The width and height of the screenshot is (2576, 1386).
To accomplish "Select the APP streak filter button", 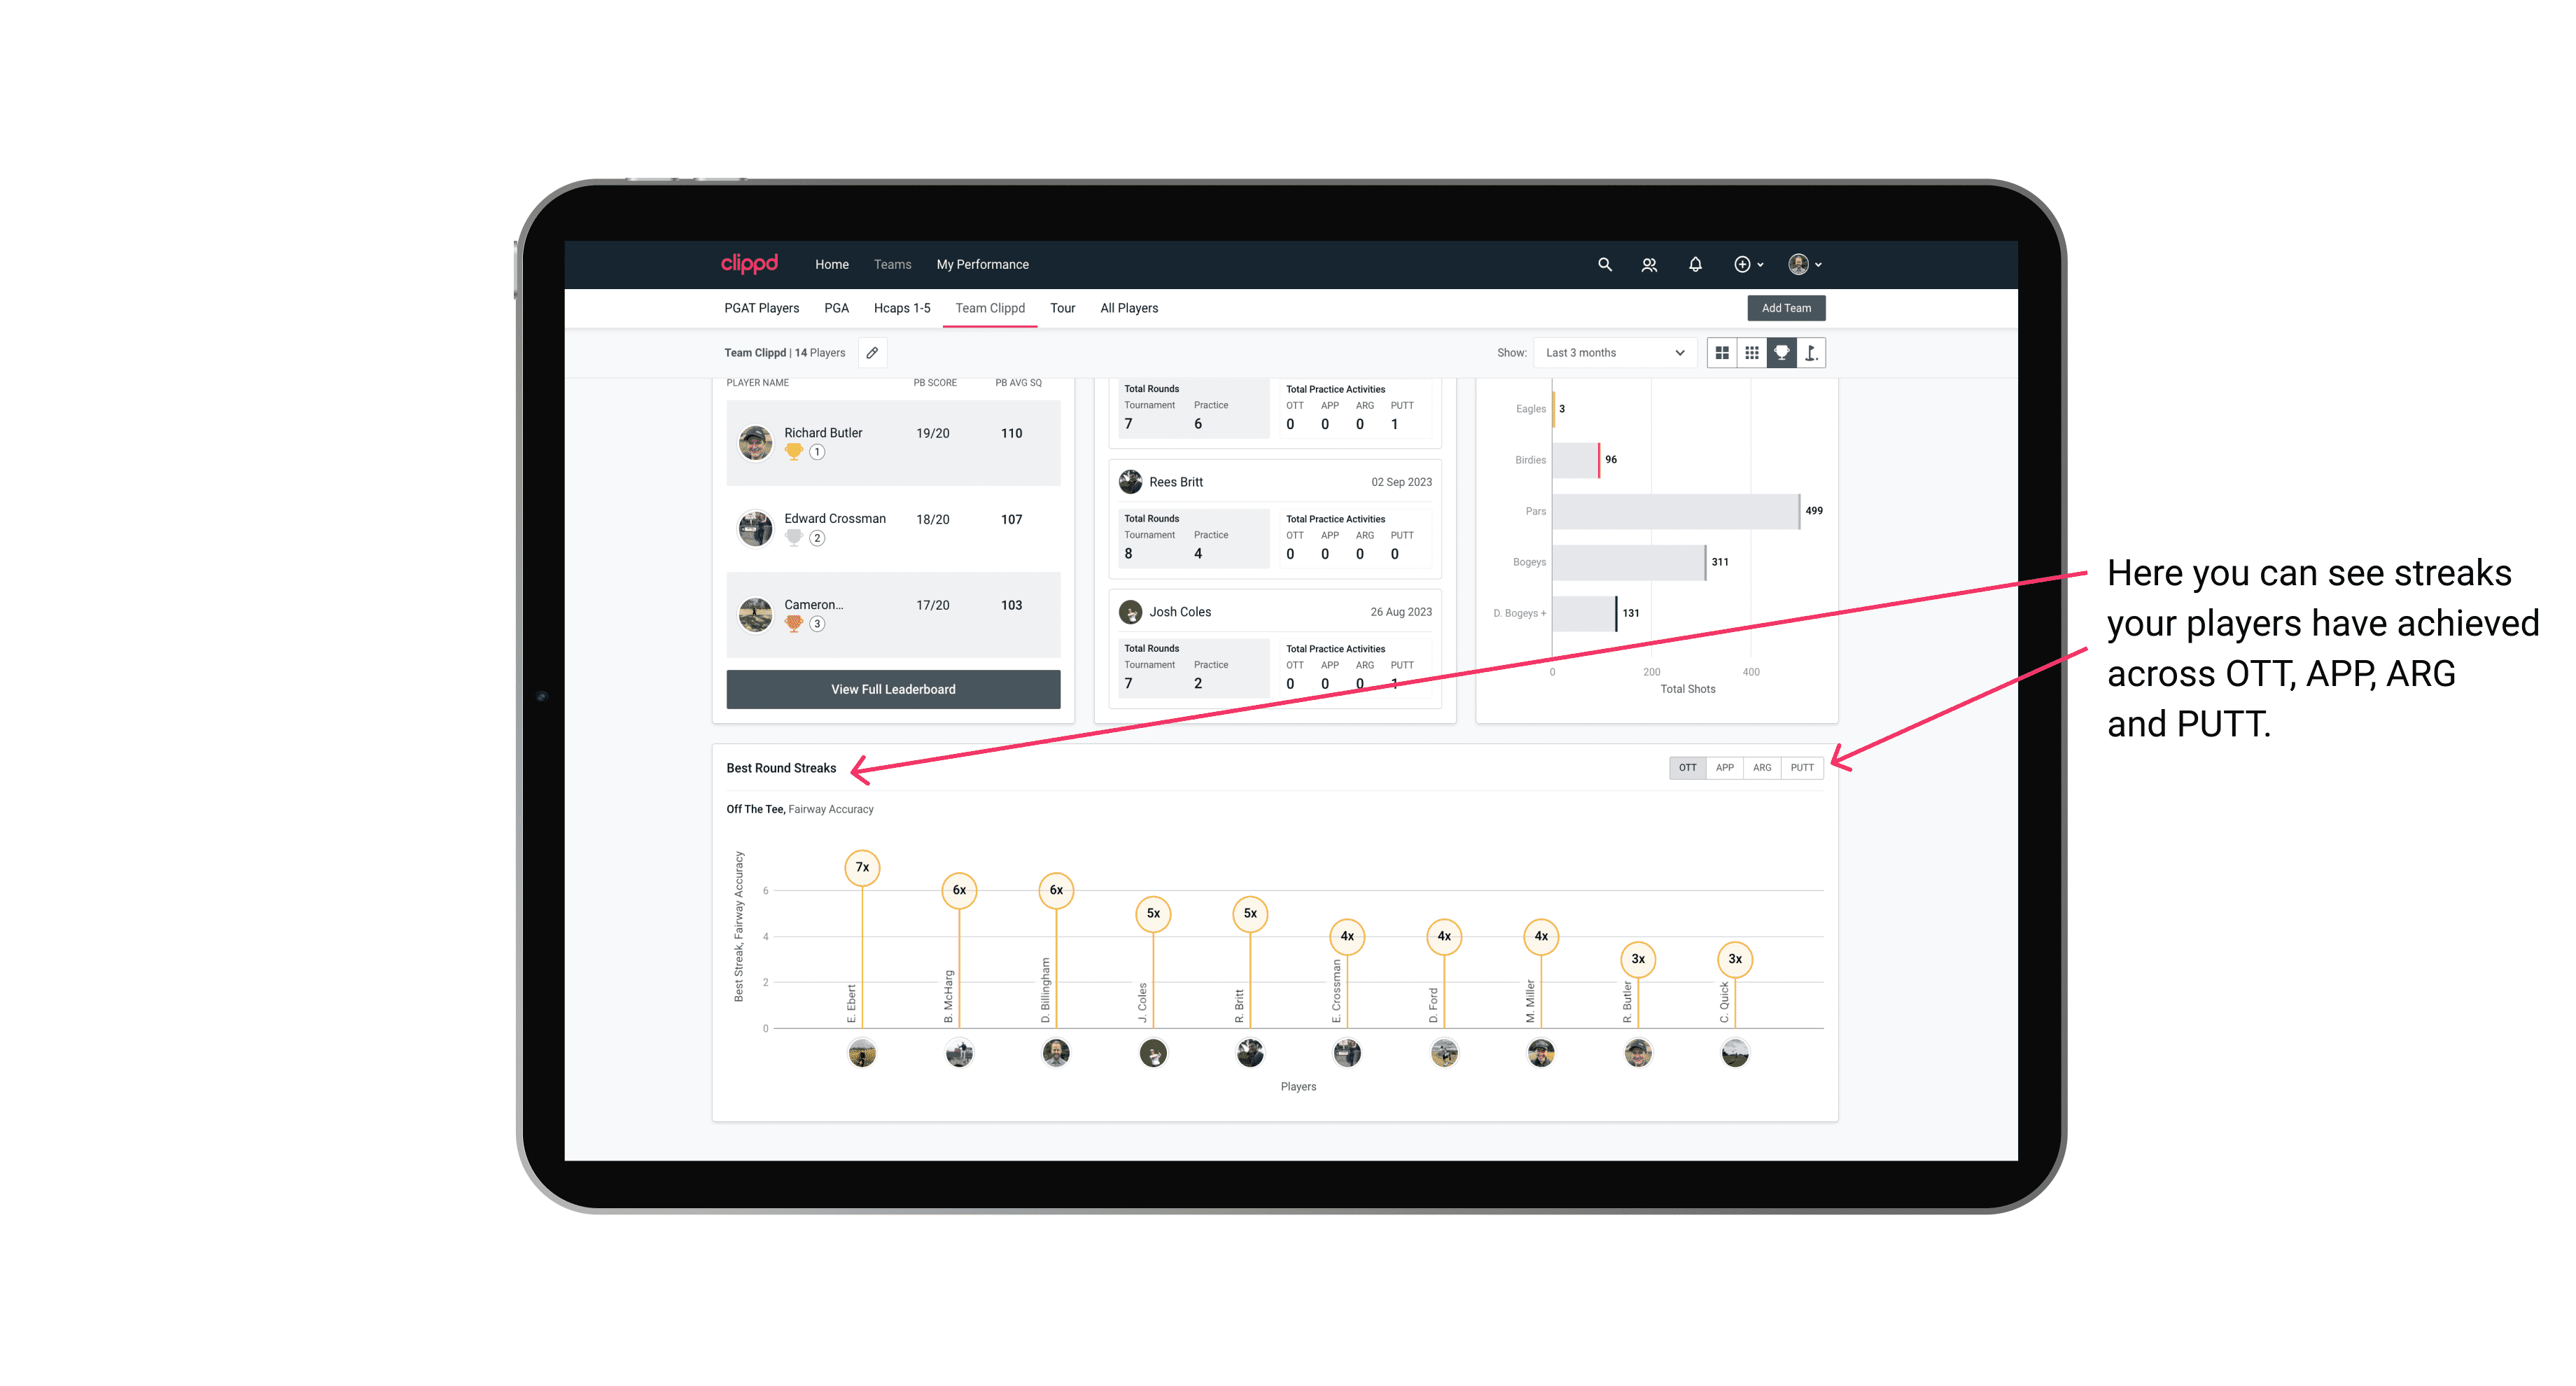I will (x=1721, y=768).
